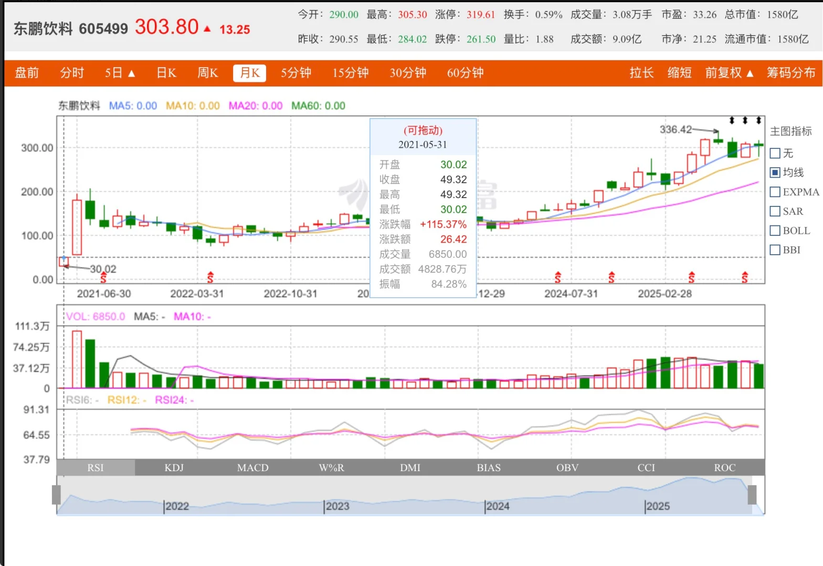Click the first tall red candlestick

click(x=77, y=227)
